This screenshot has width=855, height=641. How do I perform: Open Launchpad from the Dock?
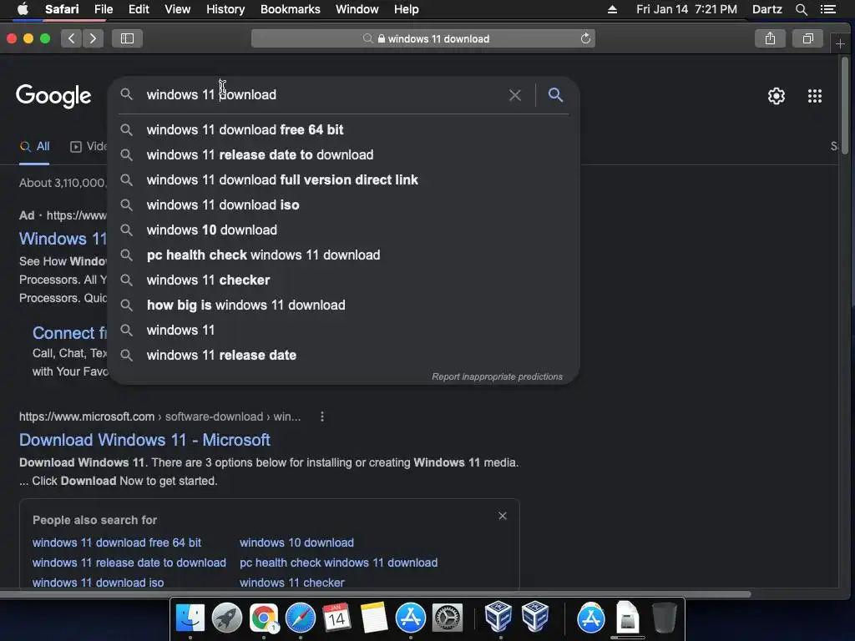[x=227, y=618]
